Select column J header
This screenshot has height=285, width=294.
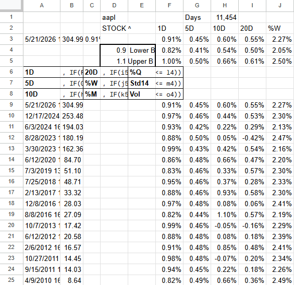(x=280, y=5)
